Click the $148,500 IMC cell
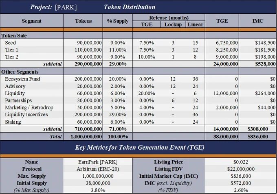This screenshot has height=194, width=277. point(265,43)
